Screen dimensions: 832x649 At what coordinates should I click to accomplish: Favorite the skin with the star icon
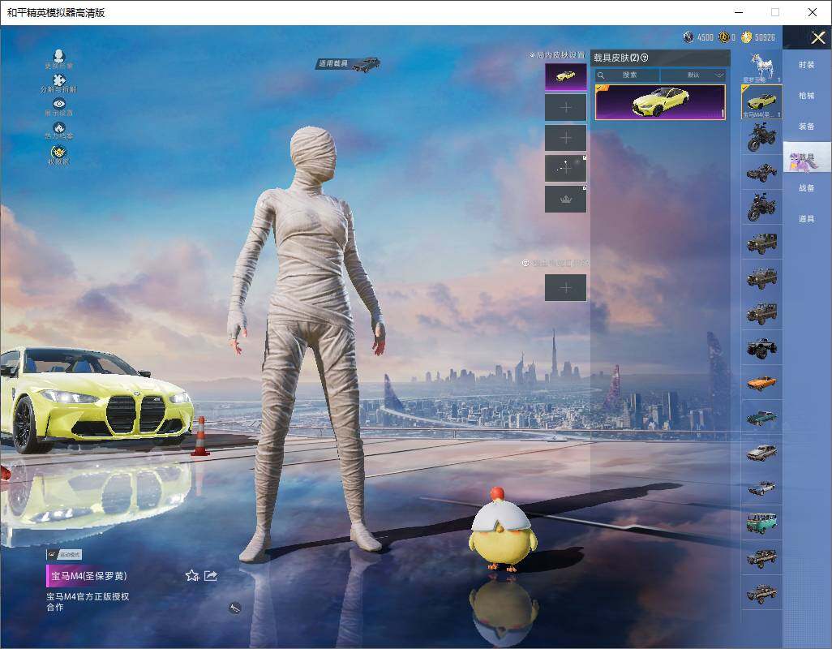pyautogui.click(x=192, y=575)
